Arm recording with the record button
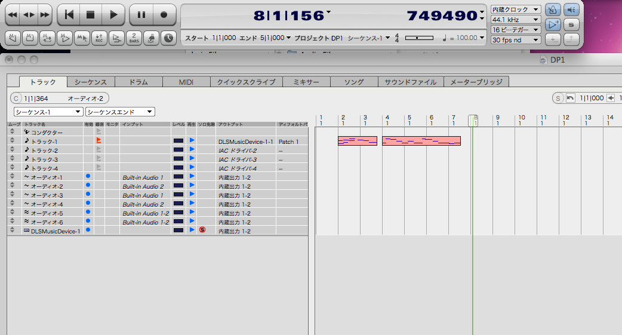Image resolution: width=622 pixels, height=335 pixels. point(164,15)
